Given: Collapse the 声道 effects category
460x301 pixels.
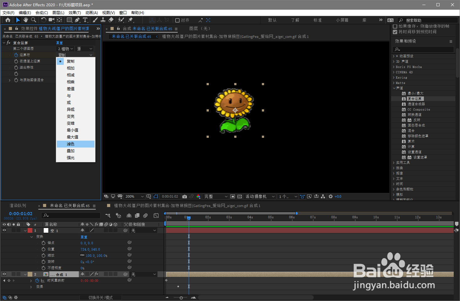Looking at the screenshot, I should click(394, 88).
